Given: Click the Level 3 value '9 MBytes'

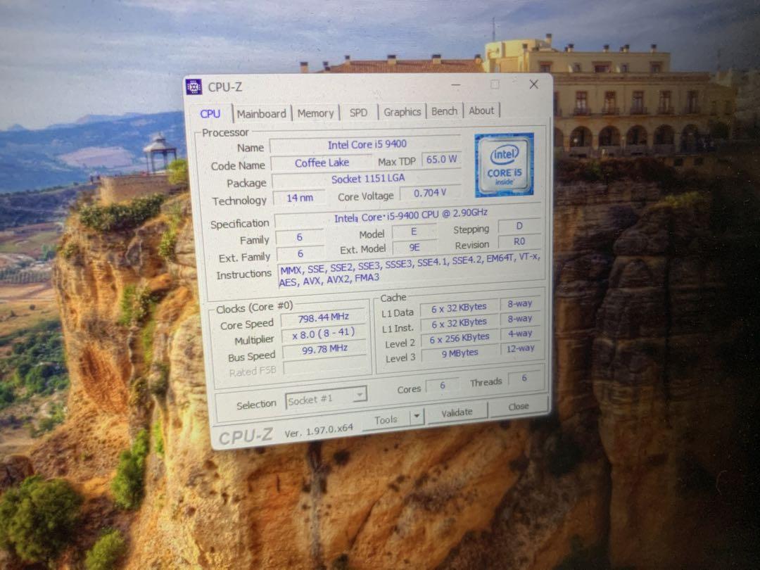Looking at the screenshot, I should tap(460, 353).
